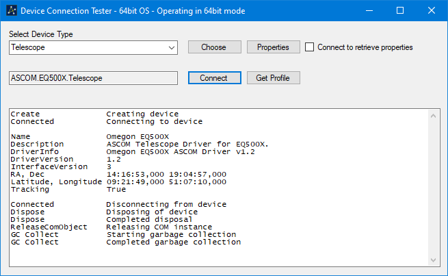
Task: Click the 'Disconnecting from device' log entry
Action: [x=166, y=205]
